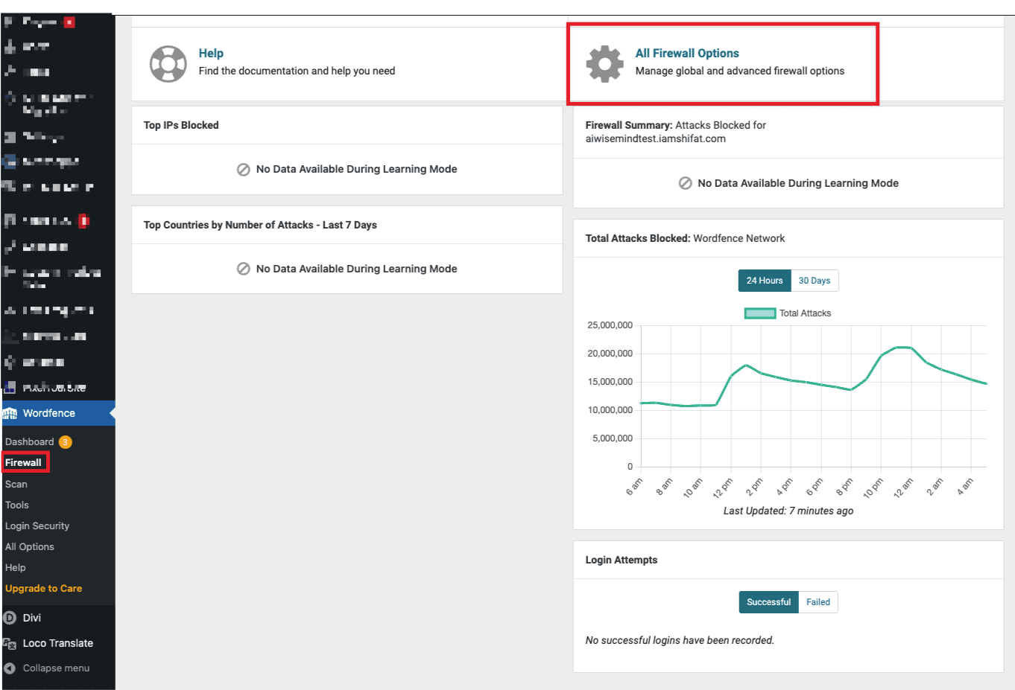Go to the Scan page
The image size is (1015, 690).
16,483
